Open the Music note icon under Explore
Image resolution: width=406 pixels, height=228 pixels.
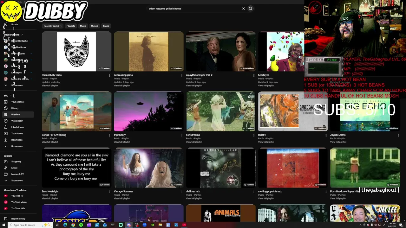pyautogui.click(x=6, y=168)
